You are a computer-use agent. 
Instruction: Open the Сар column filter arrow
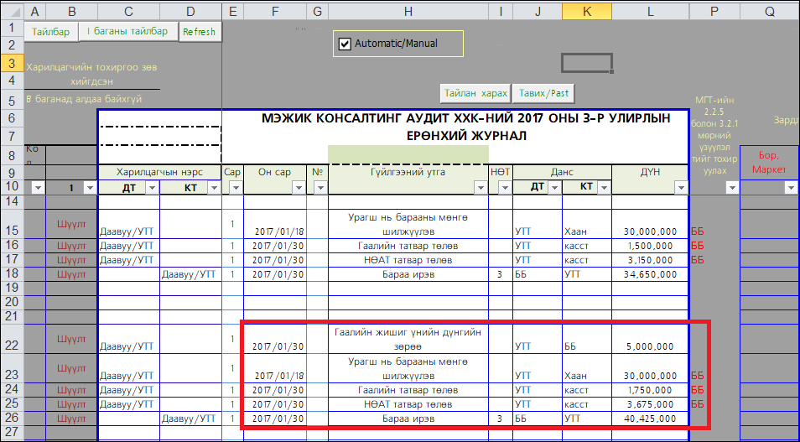click(x=234, y=188)
